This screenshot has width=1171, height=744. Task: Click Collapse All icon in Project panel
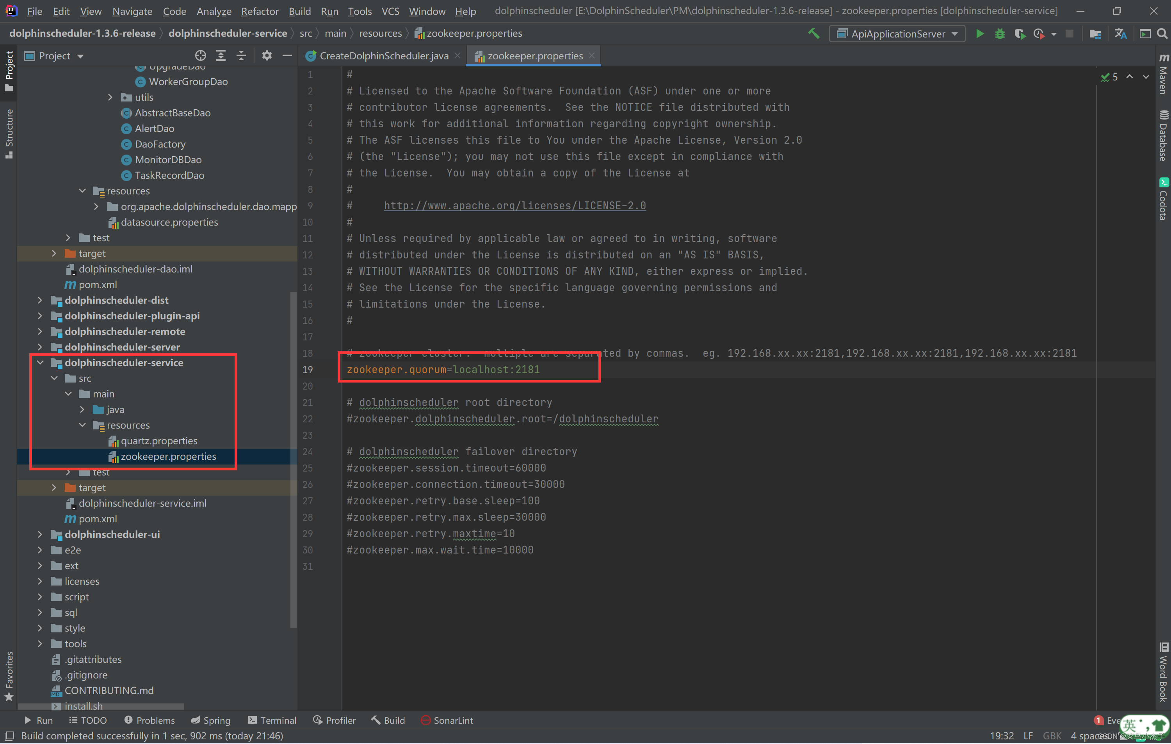coord(241,56)
